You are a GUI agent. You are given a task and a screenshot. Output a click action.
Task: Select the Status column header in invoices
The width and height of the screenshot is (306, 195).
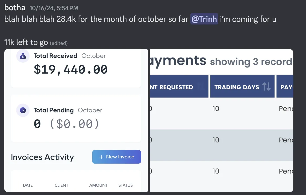pyautogui.click(x=125, y=185)
